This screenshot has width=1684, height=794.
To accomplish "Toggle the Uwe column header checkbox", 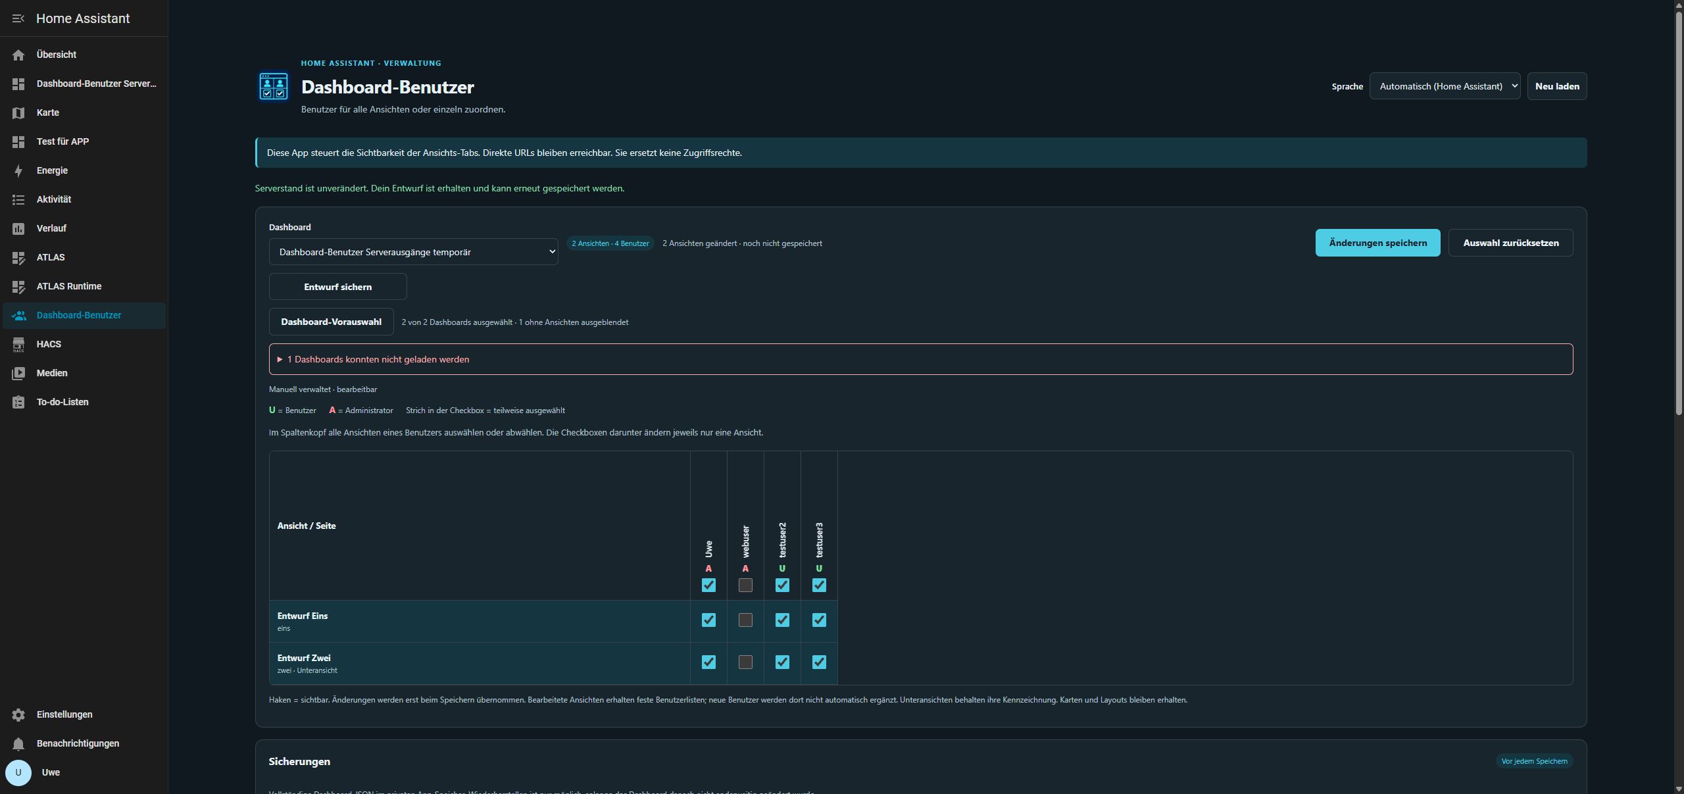I will point(708,585).
